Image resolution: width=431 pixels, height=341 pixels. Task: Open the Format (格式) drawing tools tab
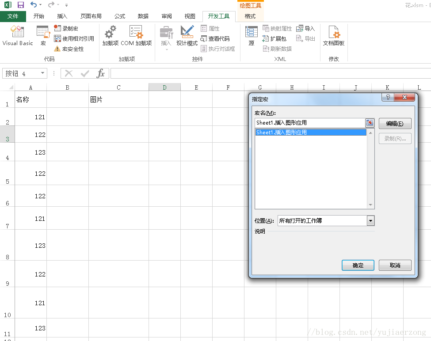[x=250, y=16]
